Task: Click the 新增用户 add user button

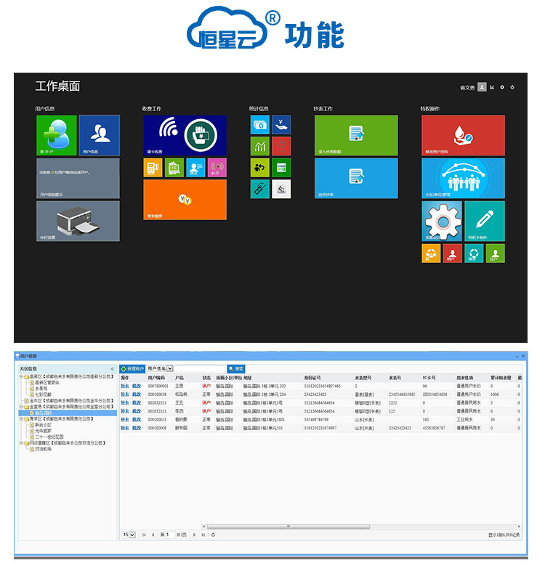Action: (x=132, y=369)
